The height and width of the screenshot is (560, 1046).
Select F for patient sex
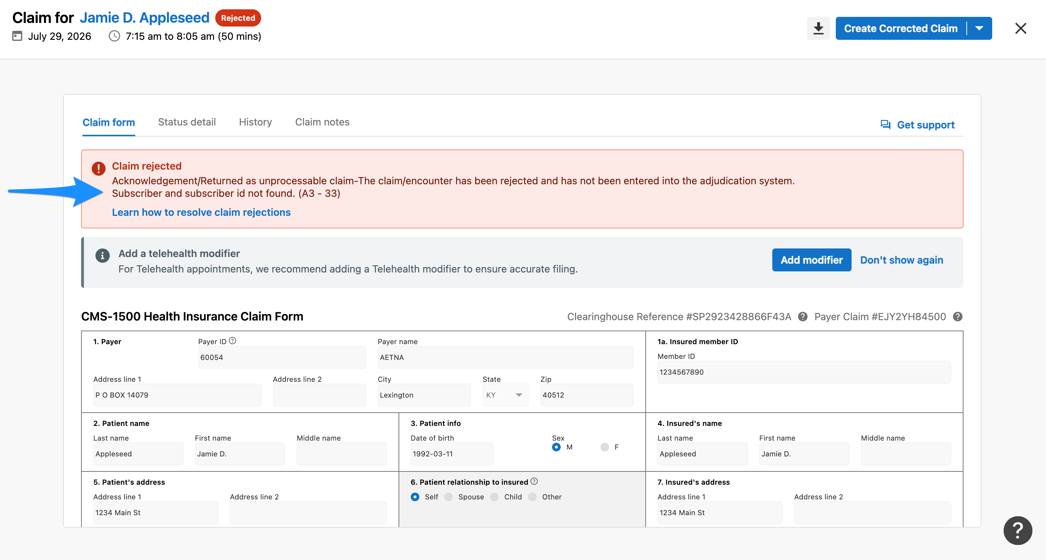605,447
